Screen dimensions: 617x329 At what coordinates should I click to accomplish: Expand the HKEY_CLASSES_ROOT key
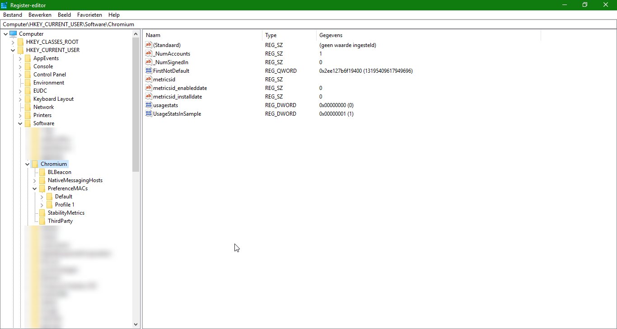pos(13,42)
